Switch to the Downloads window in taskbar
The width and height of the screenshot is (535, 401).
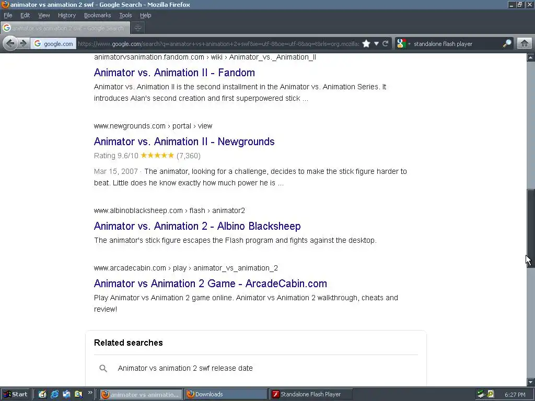point(226,395)
